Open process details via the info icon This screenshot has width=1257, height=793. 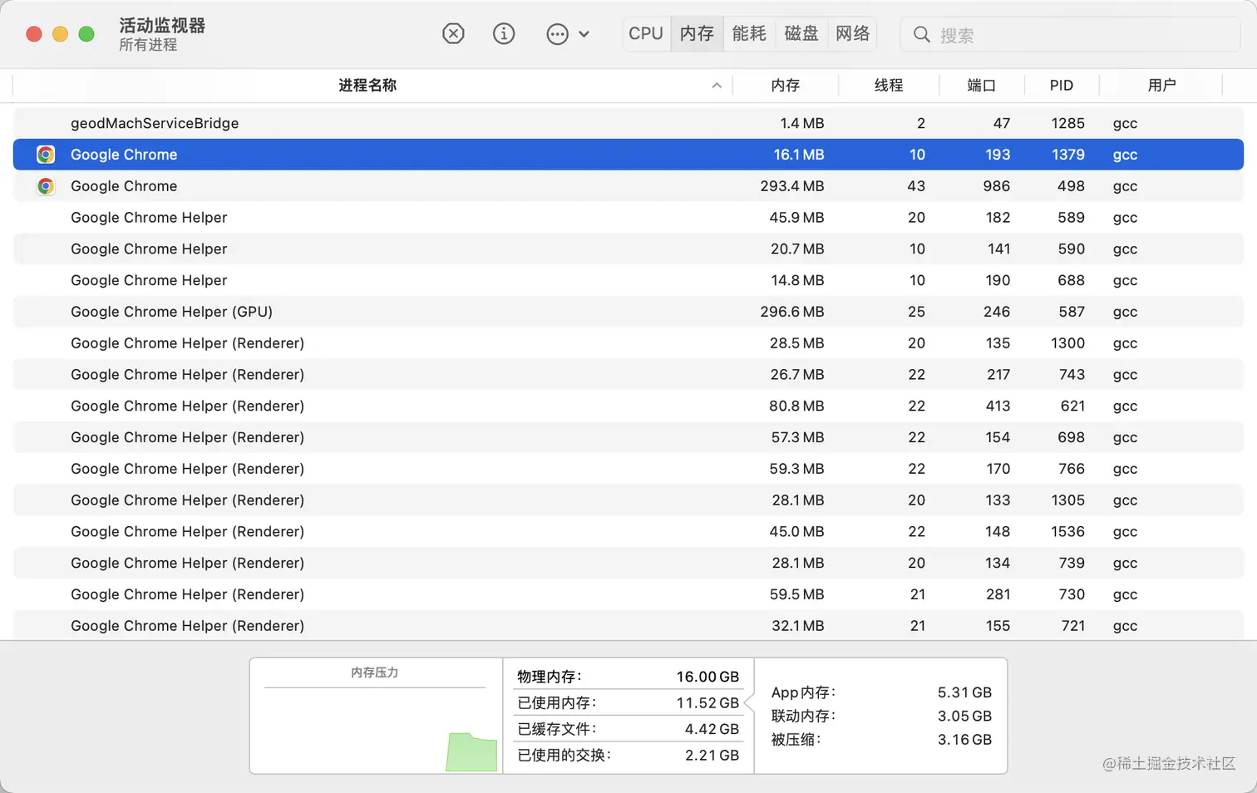[504, 34]
